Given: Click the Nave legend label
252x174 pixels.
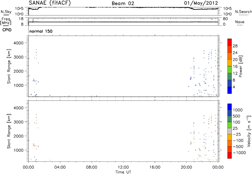Looking at the screenshot, I should click(x=240, y=22).
